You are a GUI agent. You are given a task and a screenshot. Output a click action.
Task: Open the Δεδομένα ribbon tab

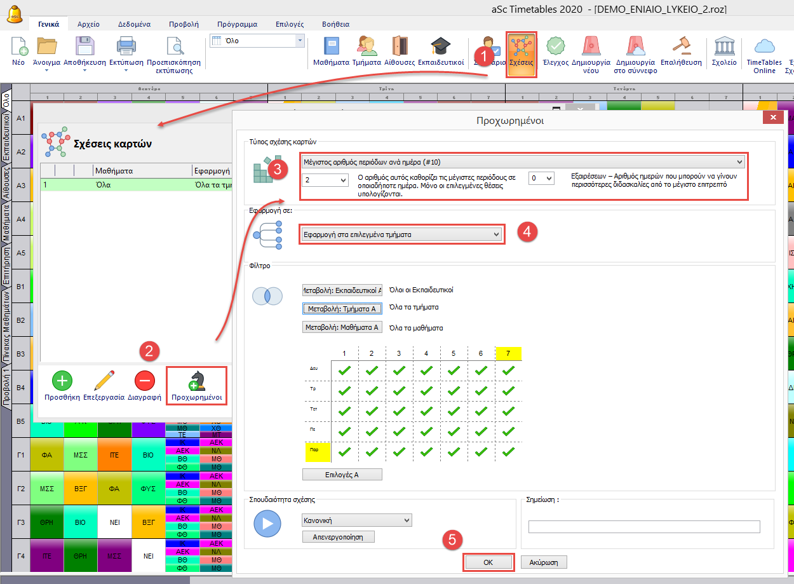click(x=134, y=24)
